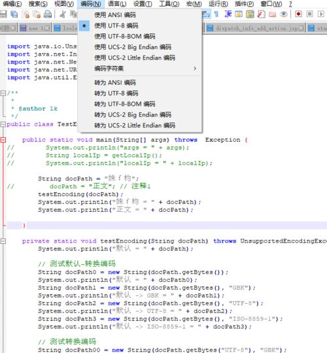Open the 插件(P) menu

tap(244, 4)
